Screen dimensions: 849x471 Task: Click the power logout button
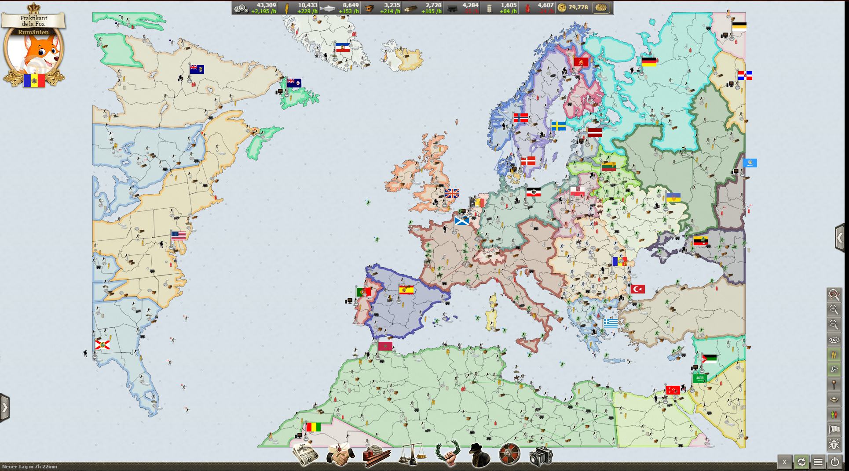click(x=835, y=462)
